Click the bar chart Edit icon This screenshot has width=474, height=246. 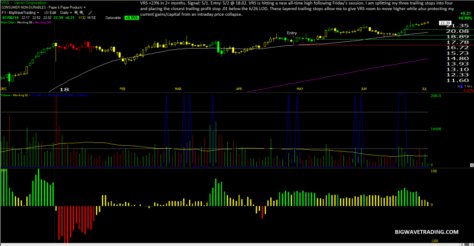pyautogui.click(x=46, y=12)
